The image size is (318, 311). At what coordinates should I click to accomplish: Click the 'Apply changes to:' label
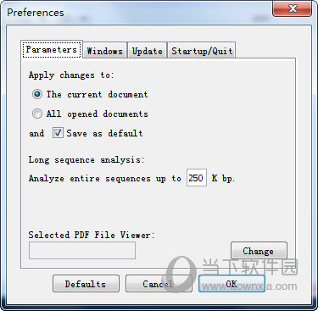pos(71,75)
